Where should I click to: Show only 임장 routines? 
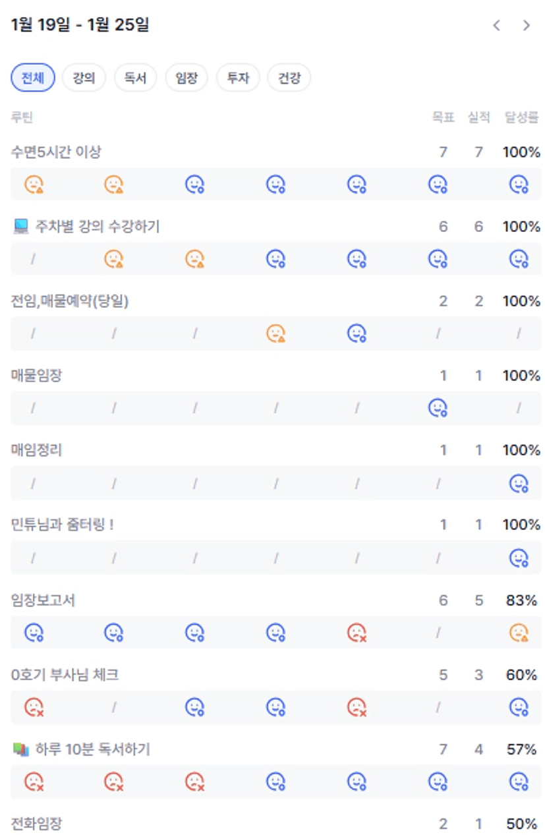pos(186,78)
